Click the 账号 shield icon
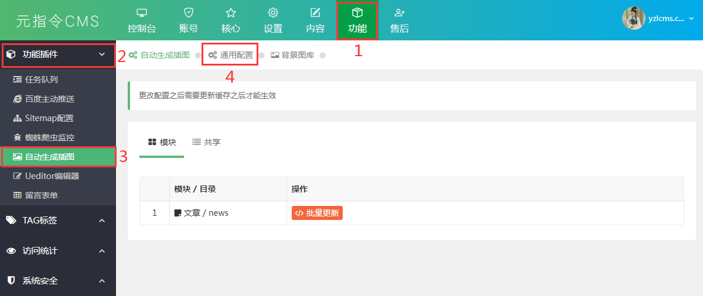Viewport: 703px width, 296px height. pos(188,13)
